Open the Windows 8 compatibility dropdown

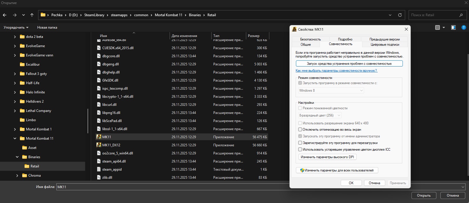[x=331, y=91]
